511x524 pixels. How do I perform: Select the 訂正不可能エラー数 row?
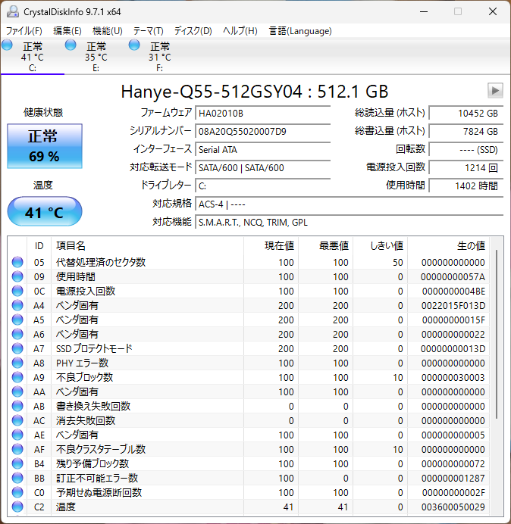[x=249, y=478]
